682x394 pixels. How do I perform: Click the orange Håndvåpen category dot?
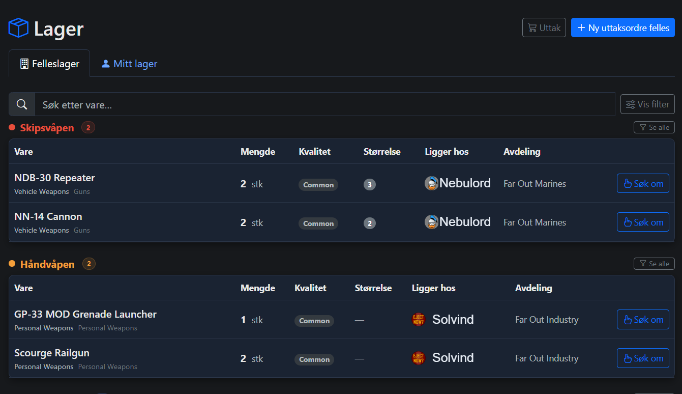tap(12, 264)
